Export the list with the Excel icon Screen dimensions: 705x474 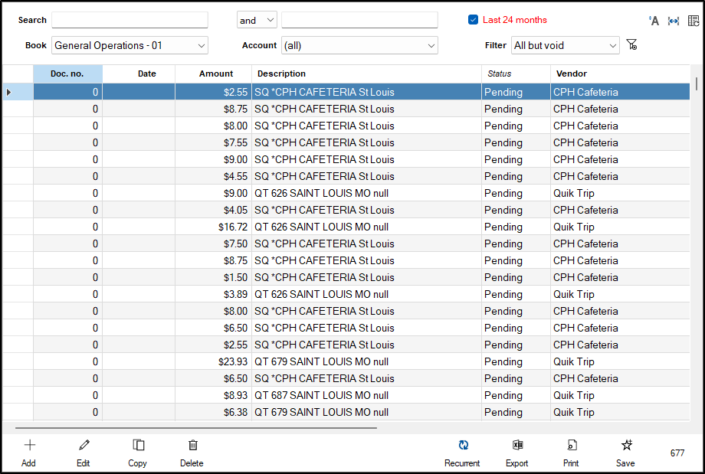point(516,445)
